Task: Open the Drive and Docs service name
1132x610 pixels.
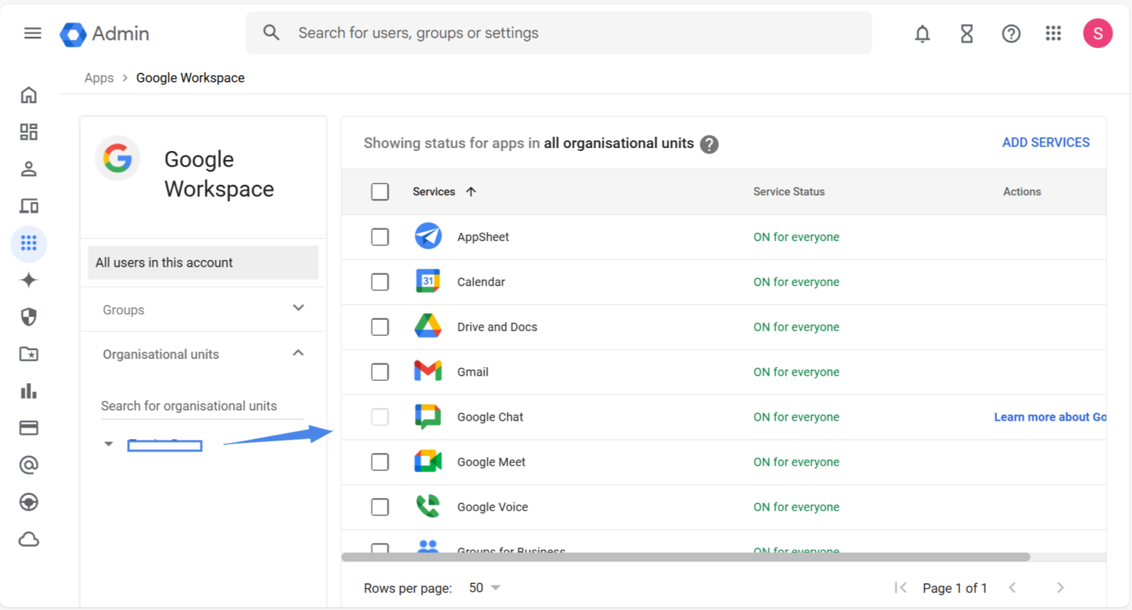Action: coord(497,327)
